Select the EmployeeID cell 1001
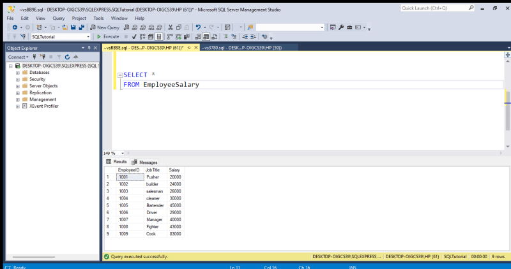Image resolution: width=511 pixels, height=269 pixels. (130, 177)
